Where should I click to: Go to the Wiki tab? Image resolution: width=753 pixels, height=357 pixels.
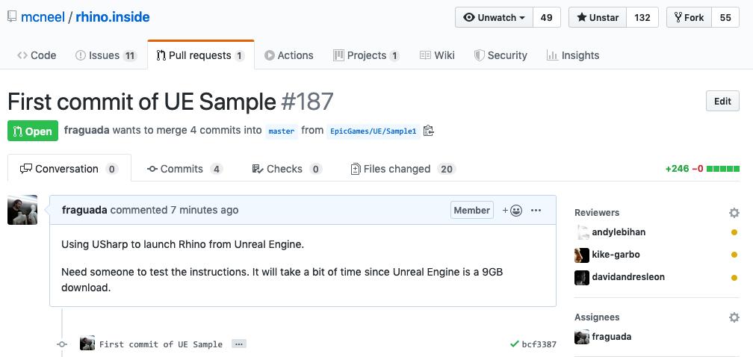tap(437, 55)
